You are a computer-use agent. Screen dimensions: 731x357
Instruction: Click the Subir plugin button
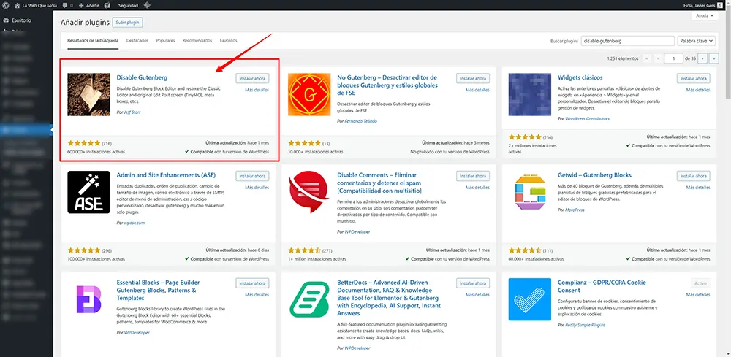tap(127, 23)
